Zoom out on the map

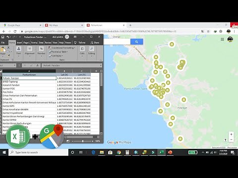(x=231, y=139)
